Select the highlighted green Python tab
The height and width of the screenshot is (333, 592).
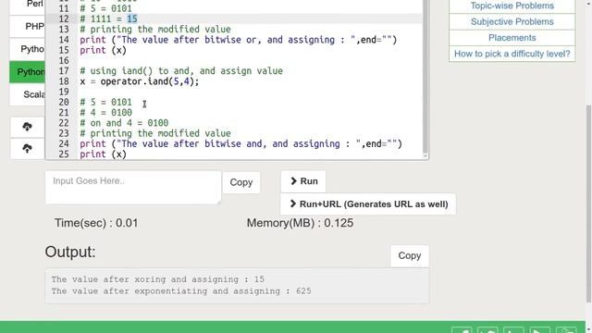tap(27, 72)
